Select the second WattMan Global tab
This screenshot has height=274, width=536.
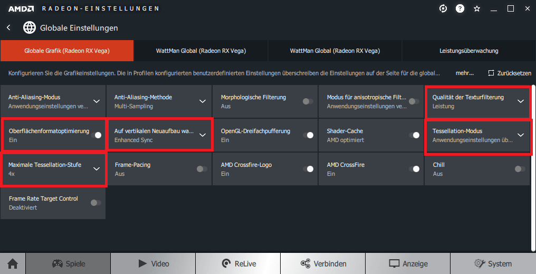coord(335,51)
